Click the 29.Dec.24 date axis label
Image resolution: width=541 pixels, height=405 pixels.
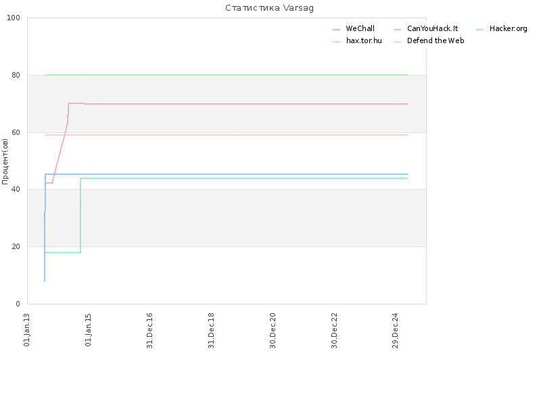(395, 331)
